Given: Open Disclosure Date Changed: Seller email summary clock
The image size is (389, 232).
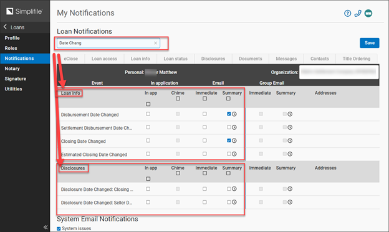Looking at the screenshot, I should (x=234, y=202).
